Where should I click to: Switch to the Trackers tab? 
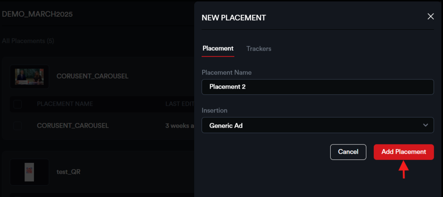point(259,48)
